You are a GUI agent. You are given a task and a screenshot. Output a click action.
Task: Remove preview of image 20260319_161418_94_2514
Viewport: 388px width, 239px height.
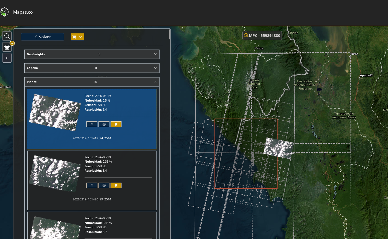coord(104,124)
